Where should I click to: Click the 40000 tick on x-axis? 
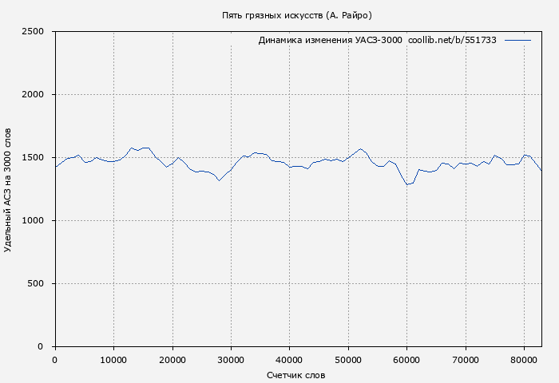(x=289, y=360)
